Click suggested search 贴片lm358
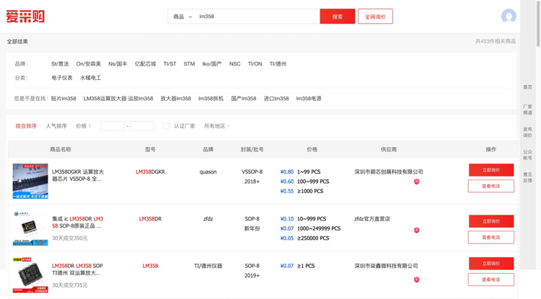Image resolution: width=541 pixels, height=299 pixels. pos(63,99)
